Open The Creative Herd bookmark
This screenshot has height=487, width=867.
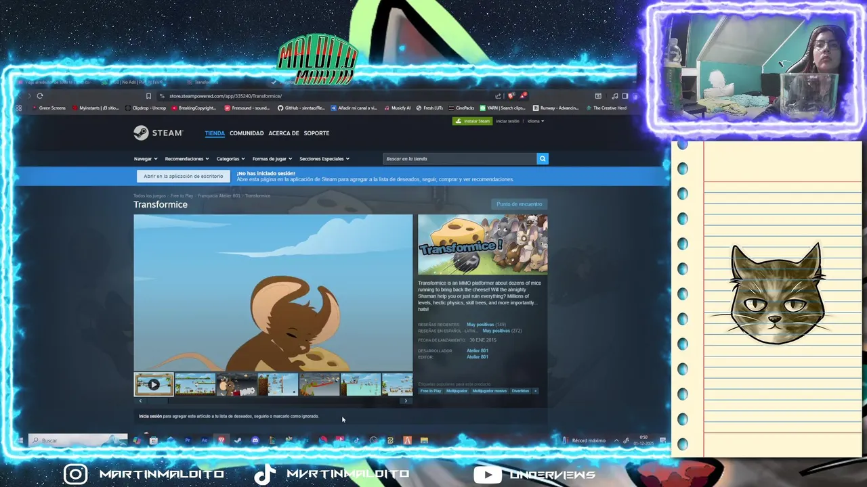tap(606, 108)
